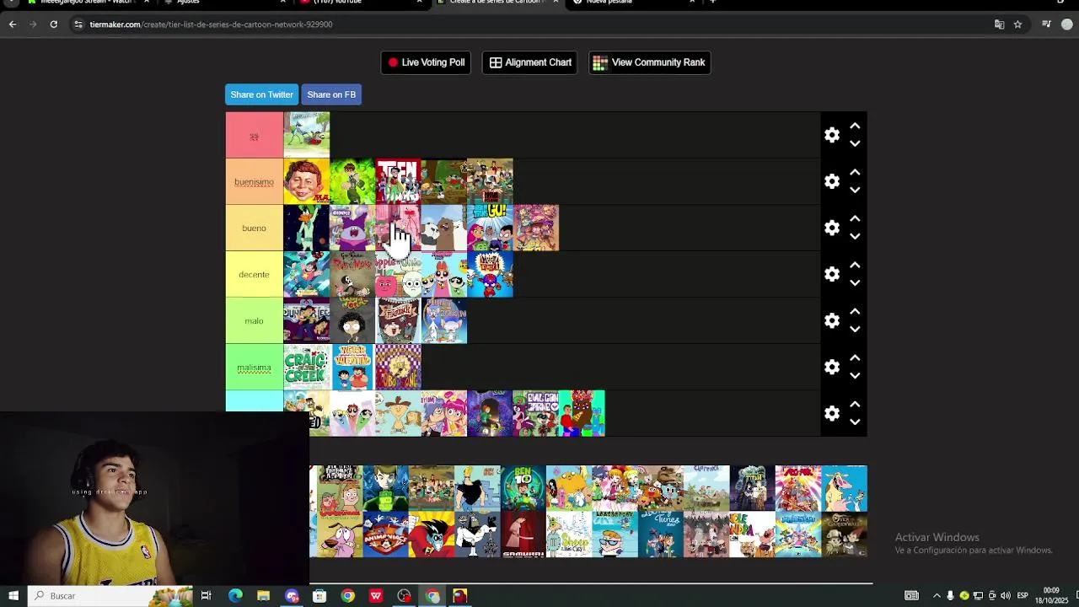Screen dimensions: 1079x607
Task: Select the Craig of the Creek thumbnail
Action: pyautogui.click(x=307, y=367)
